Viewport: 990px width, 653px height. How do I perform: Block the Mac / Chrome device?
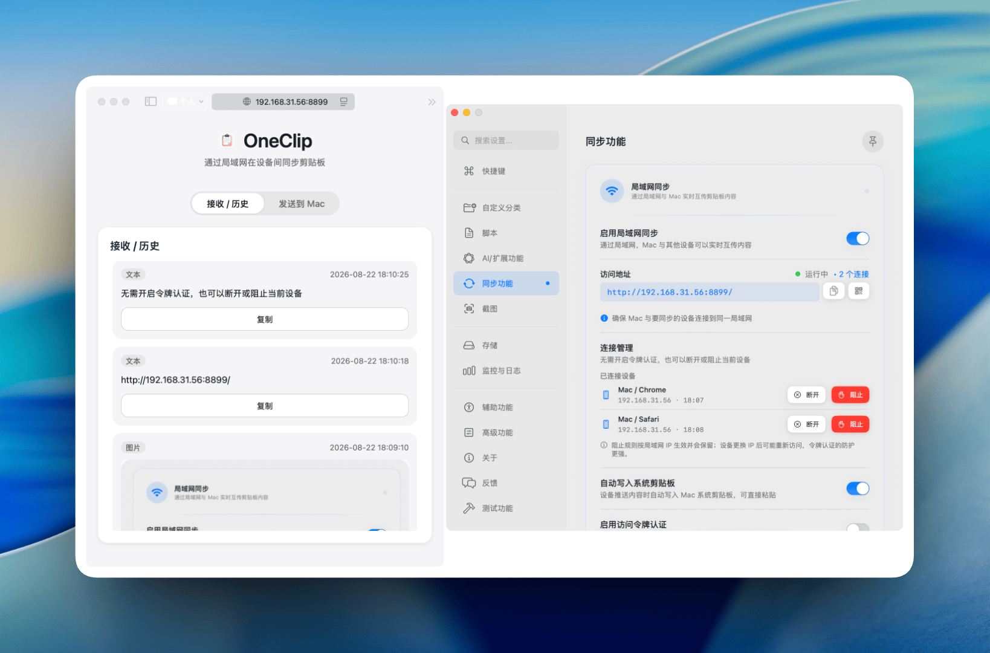pos(850,395)
